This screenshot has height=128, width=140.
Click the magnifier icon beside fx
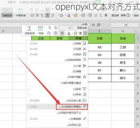[99, 25]
